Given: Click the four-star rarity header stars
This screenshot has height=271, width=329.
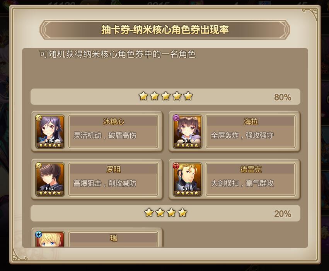Looking at the screenshot, I should click(165, 213).
